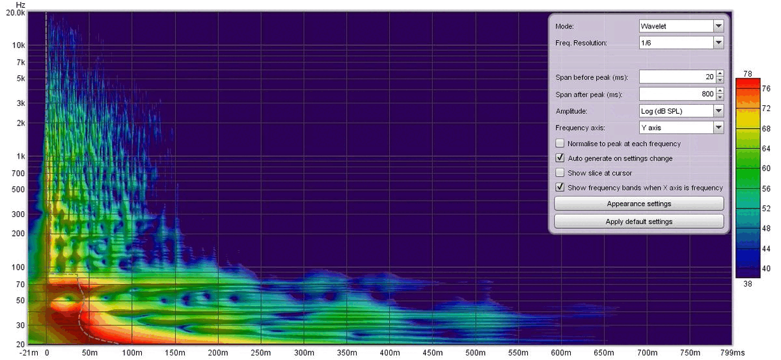Click the Appearance settings button

click(x=638, y=203)
